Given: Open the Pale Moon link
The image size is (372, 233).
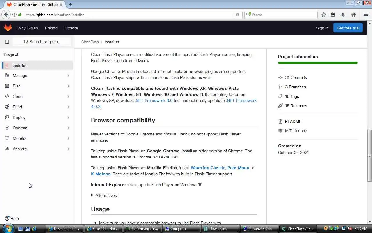Looking at the screenshot, I should pyautogui.click(x=238, y=168).
